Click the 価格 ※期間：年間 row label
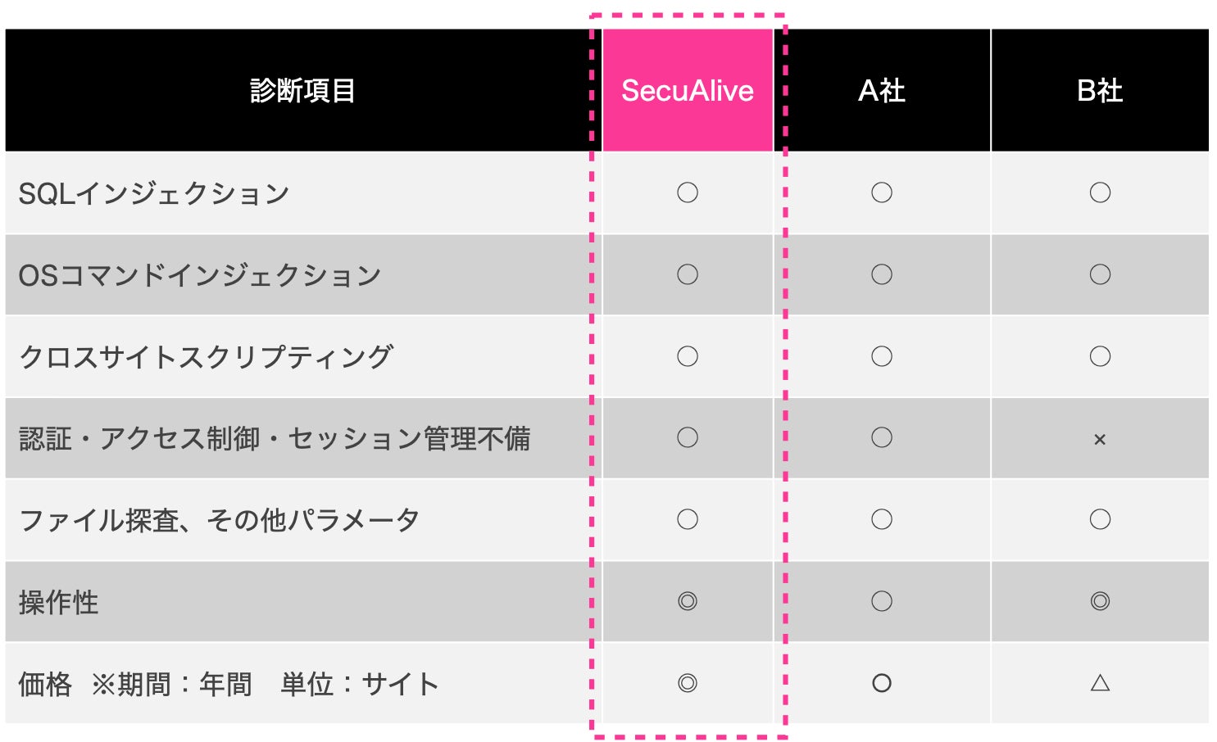The image size is (1217, 742). click(x=228, y=684)
